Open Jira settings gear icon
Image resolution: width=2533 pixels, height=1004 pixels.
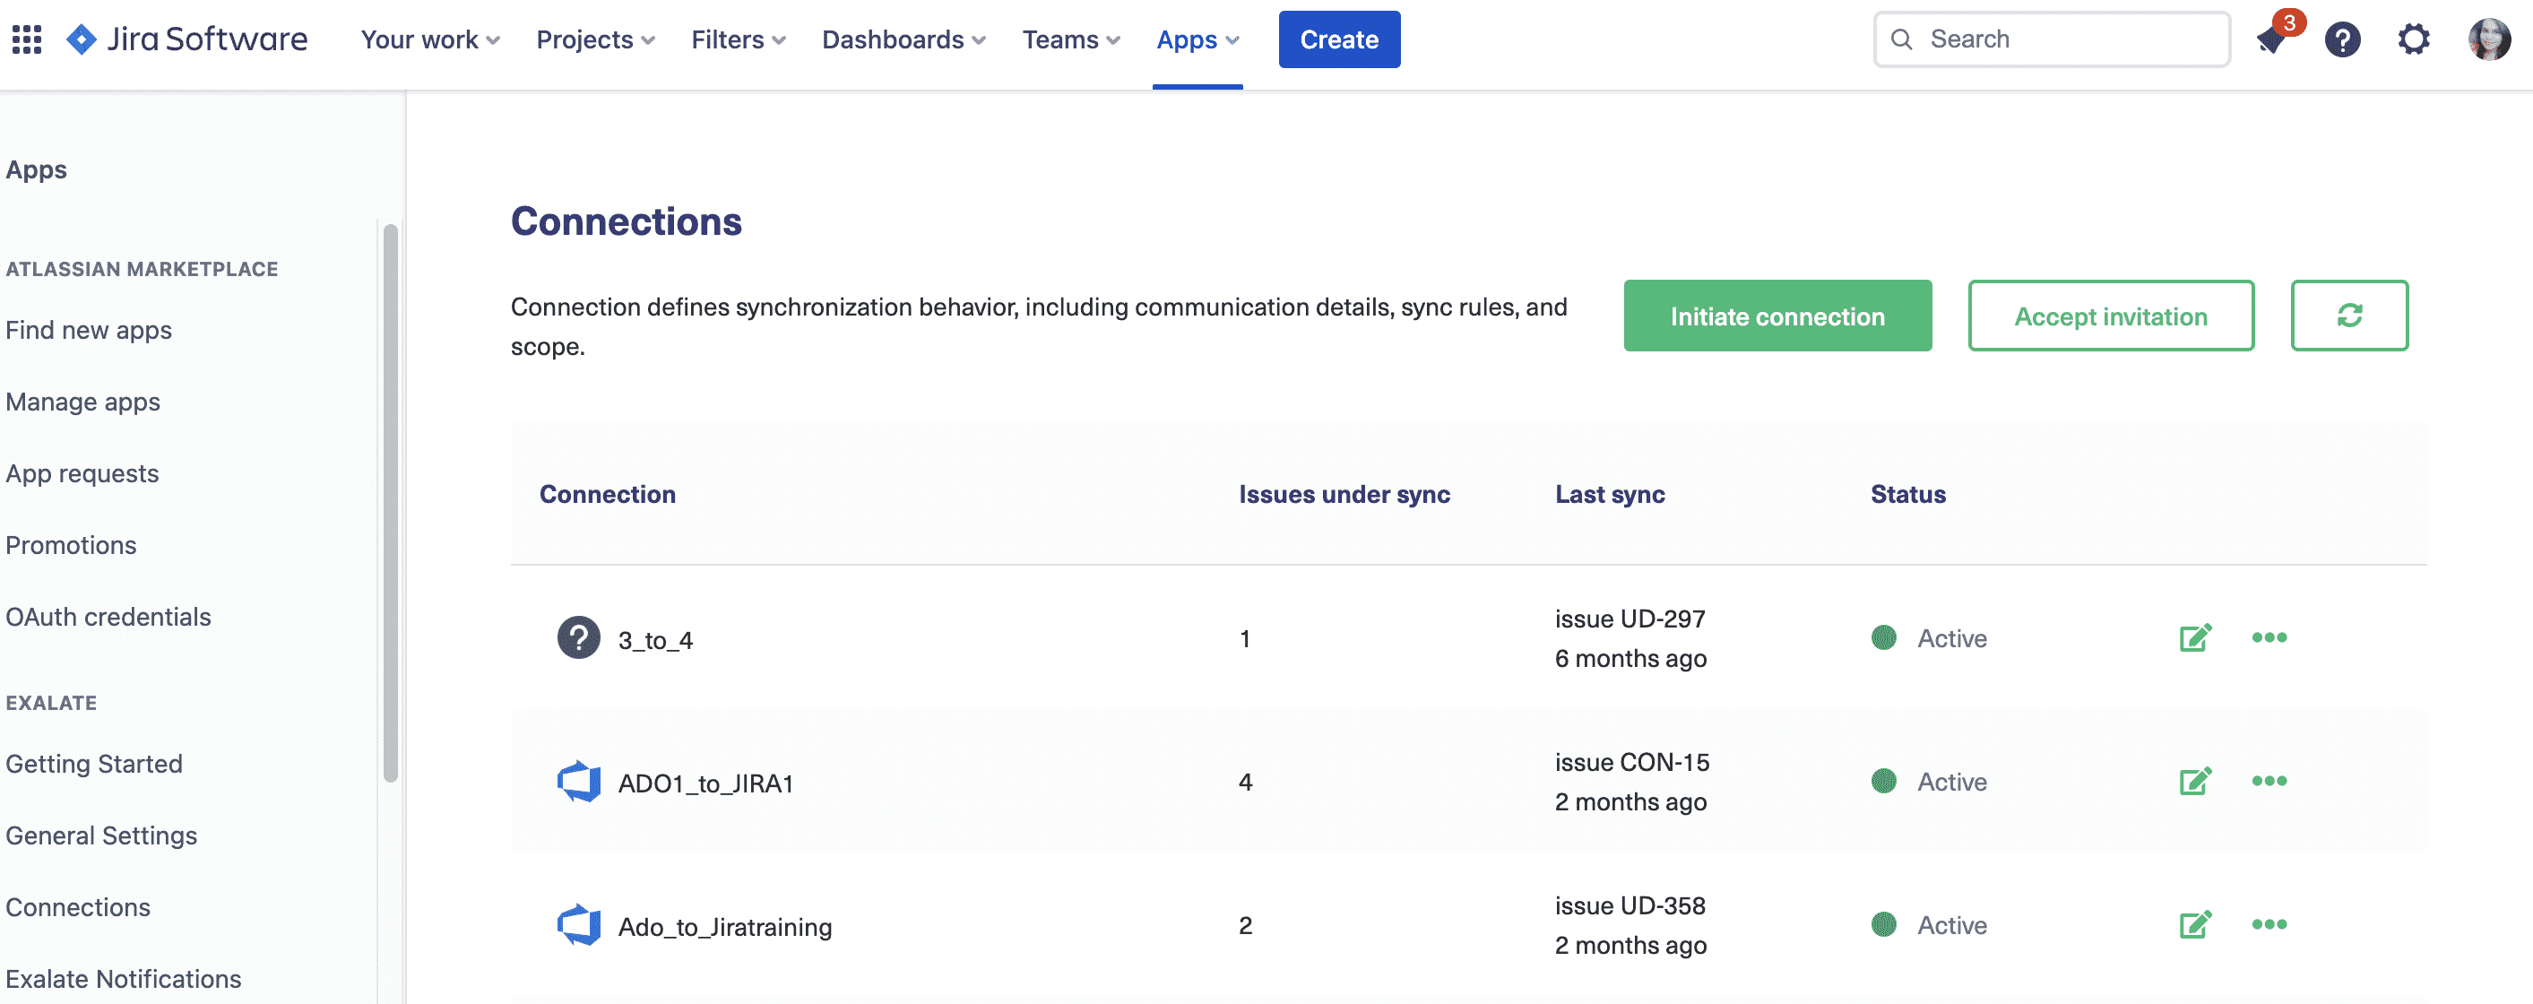2414,39
